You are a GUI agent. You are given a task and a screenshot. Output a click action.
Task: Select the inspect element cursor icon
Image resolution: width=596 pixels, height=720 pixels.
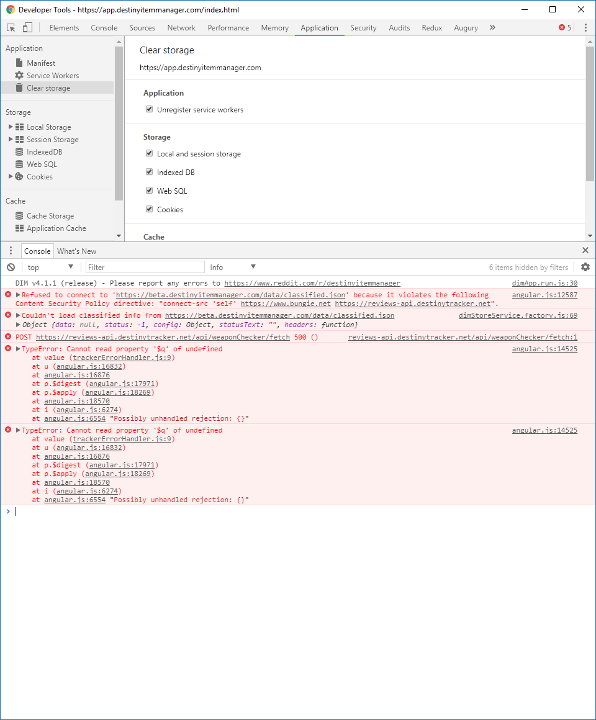click(10, 27)
